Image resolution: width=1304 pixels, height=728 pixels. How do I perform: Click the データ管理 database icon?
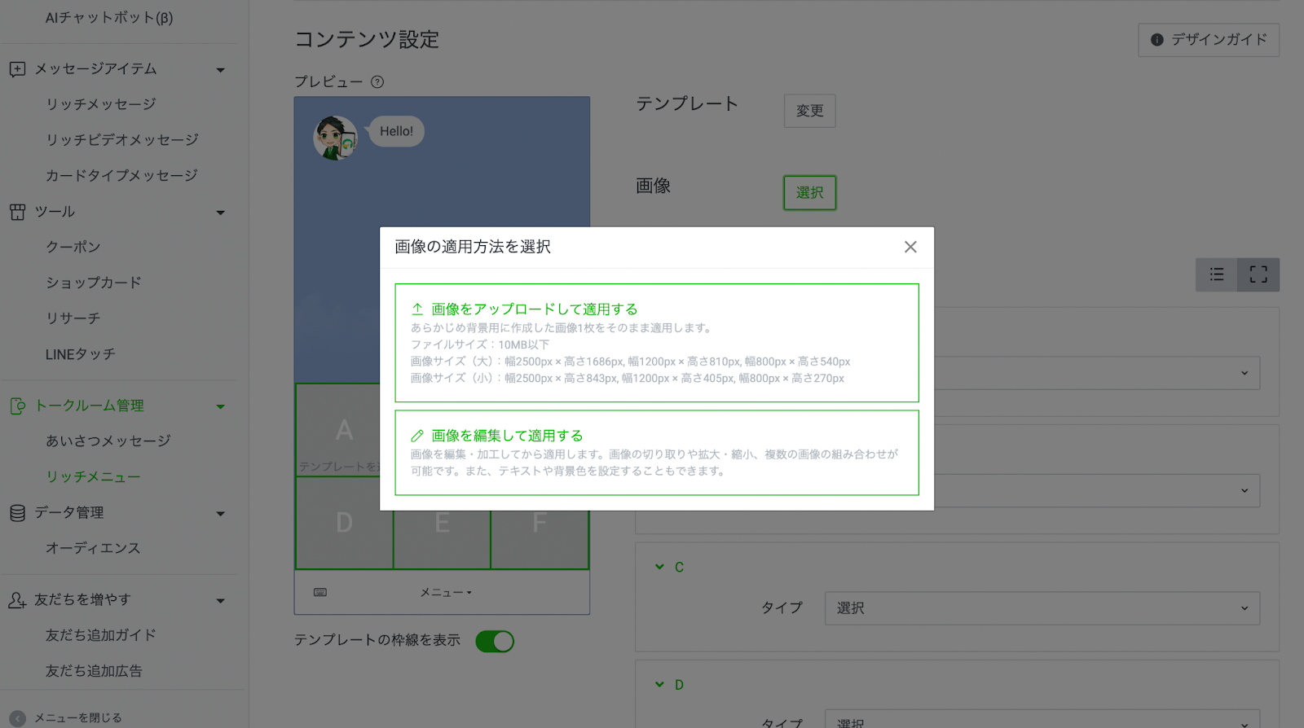(17, 513)
